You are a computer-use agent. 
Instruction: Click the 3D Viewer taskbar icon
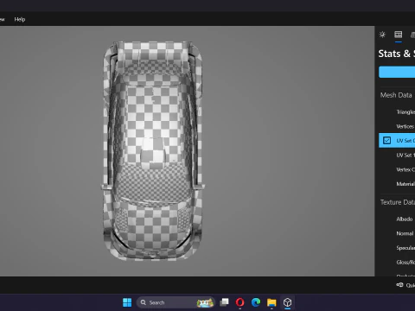[x=287, y=302]
